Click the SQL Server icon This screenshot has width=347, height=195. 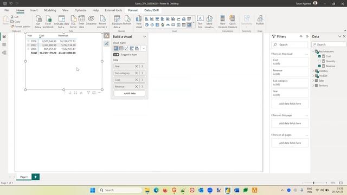(73, 22)
